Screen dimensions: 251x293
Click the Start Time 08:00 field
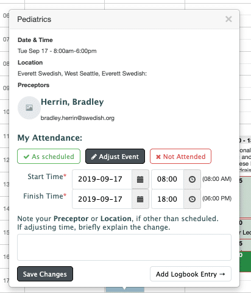pos(168,180)
